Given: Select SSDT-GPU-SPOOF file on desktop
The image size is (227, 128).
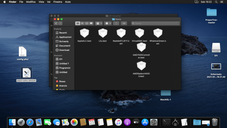Looking at the screenshot, I should (x=26, y=73).
